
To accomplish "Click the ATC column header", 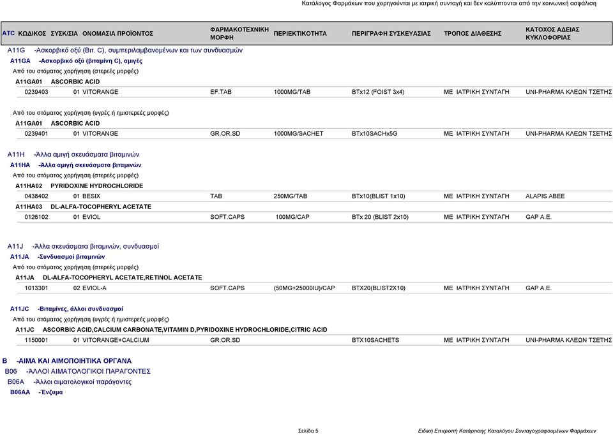I will tap(8, 33).
